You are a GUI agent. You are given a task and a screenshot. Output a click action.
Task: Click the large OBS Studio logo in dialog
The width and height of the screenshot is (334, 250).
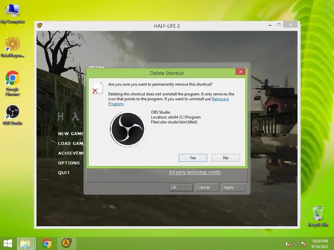tap(128, 129)
